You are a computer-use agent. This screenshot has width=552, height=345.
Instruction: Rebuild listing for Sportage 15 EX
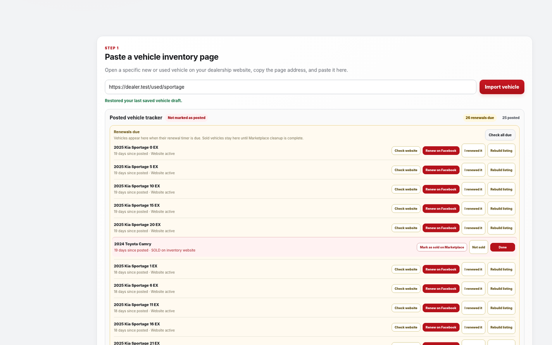click(501, 209)
